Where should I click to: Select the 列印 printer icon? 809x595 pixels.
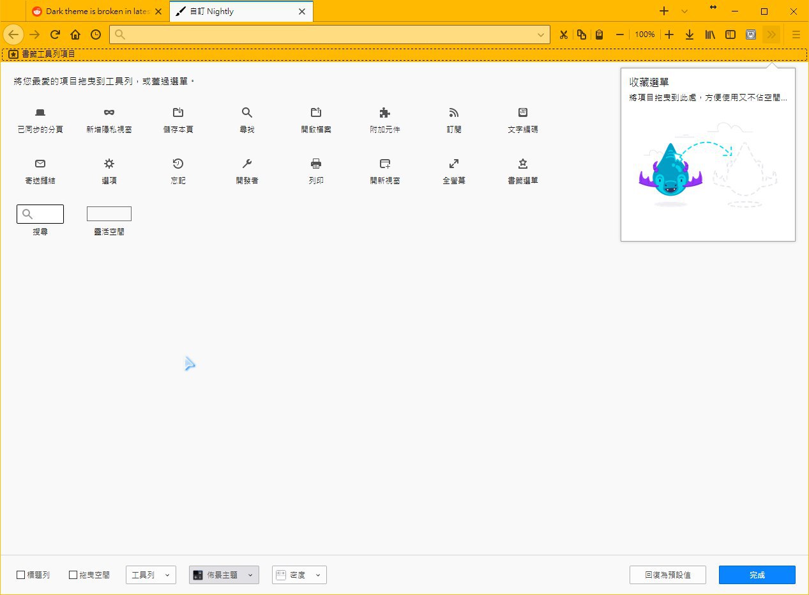click(315, 164)
